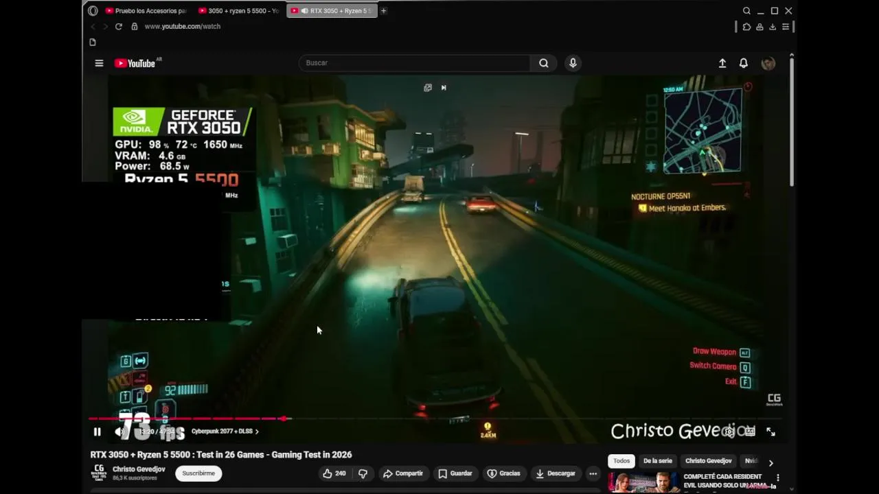Image resolution: width=879 pixels, height=494 pixels.
Task: Select the Todos filter chip
Action: 621,461
